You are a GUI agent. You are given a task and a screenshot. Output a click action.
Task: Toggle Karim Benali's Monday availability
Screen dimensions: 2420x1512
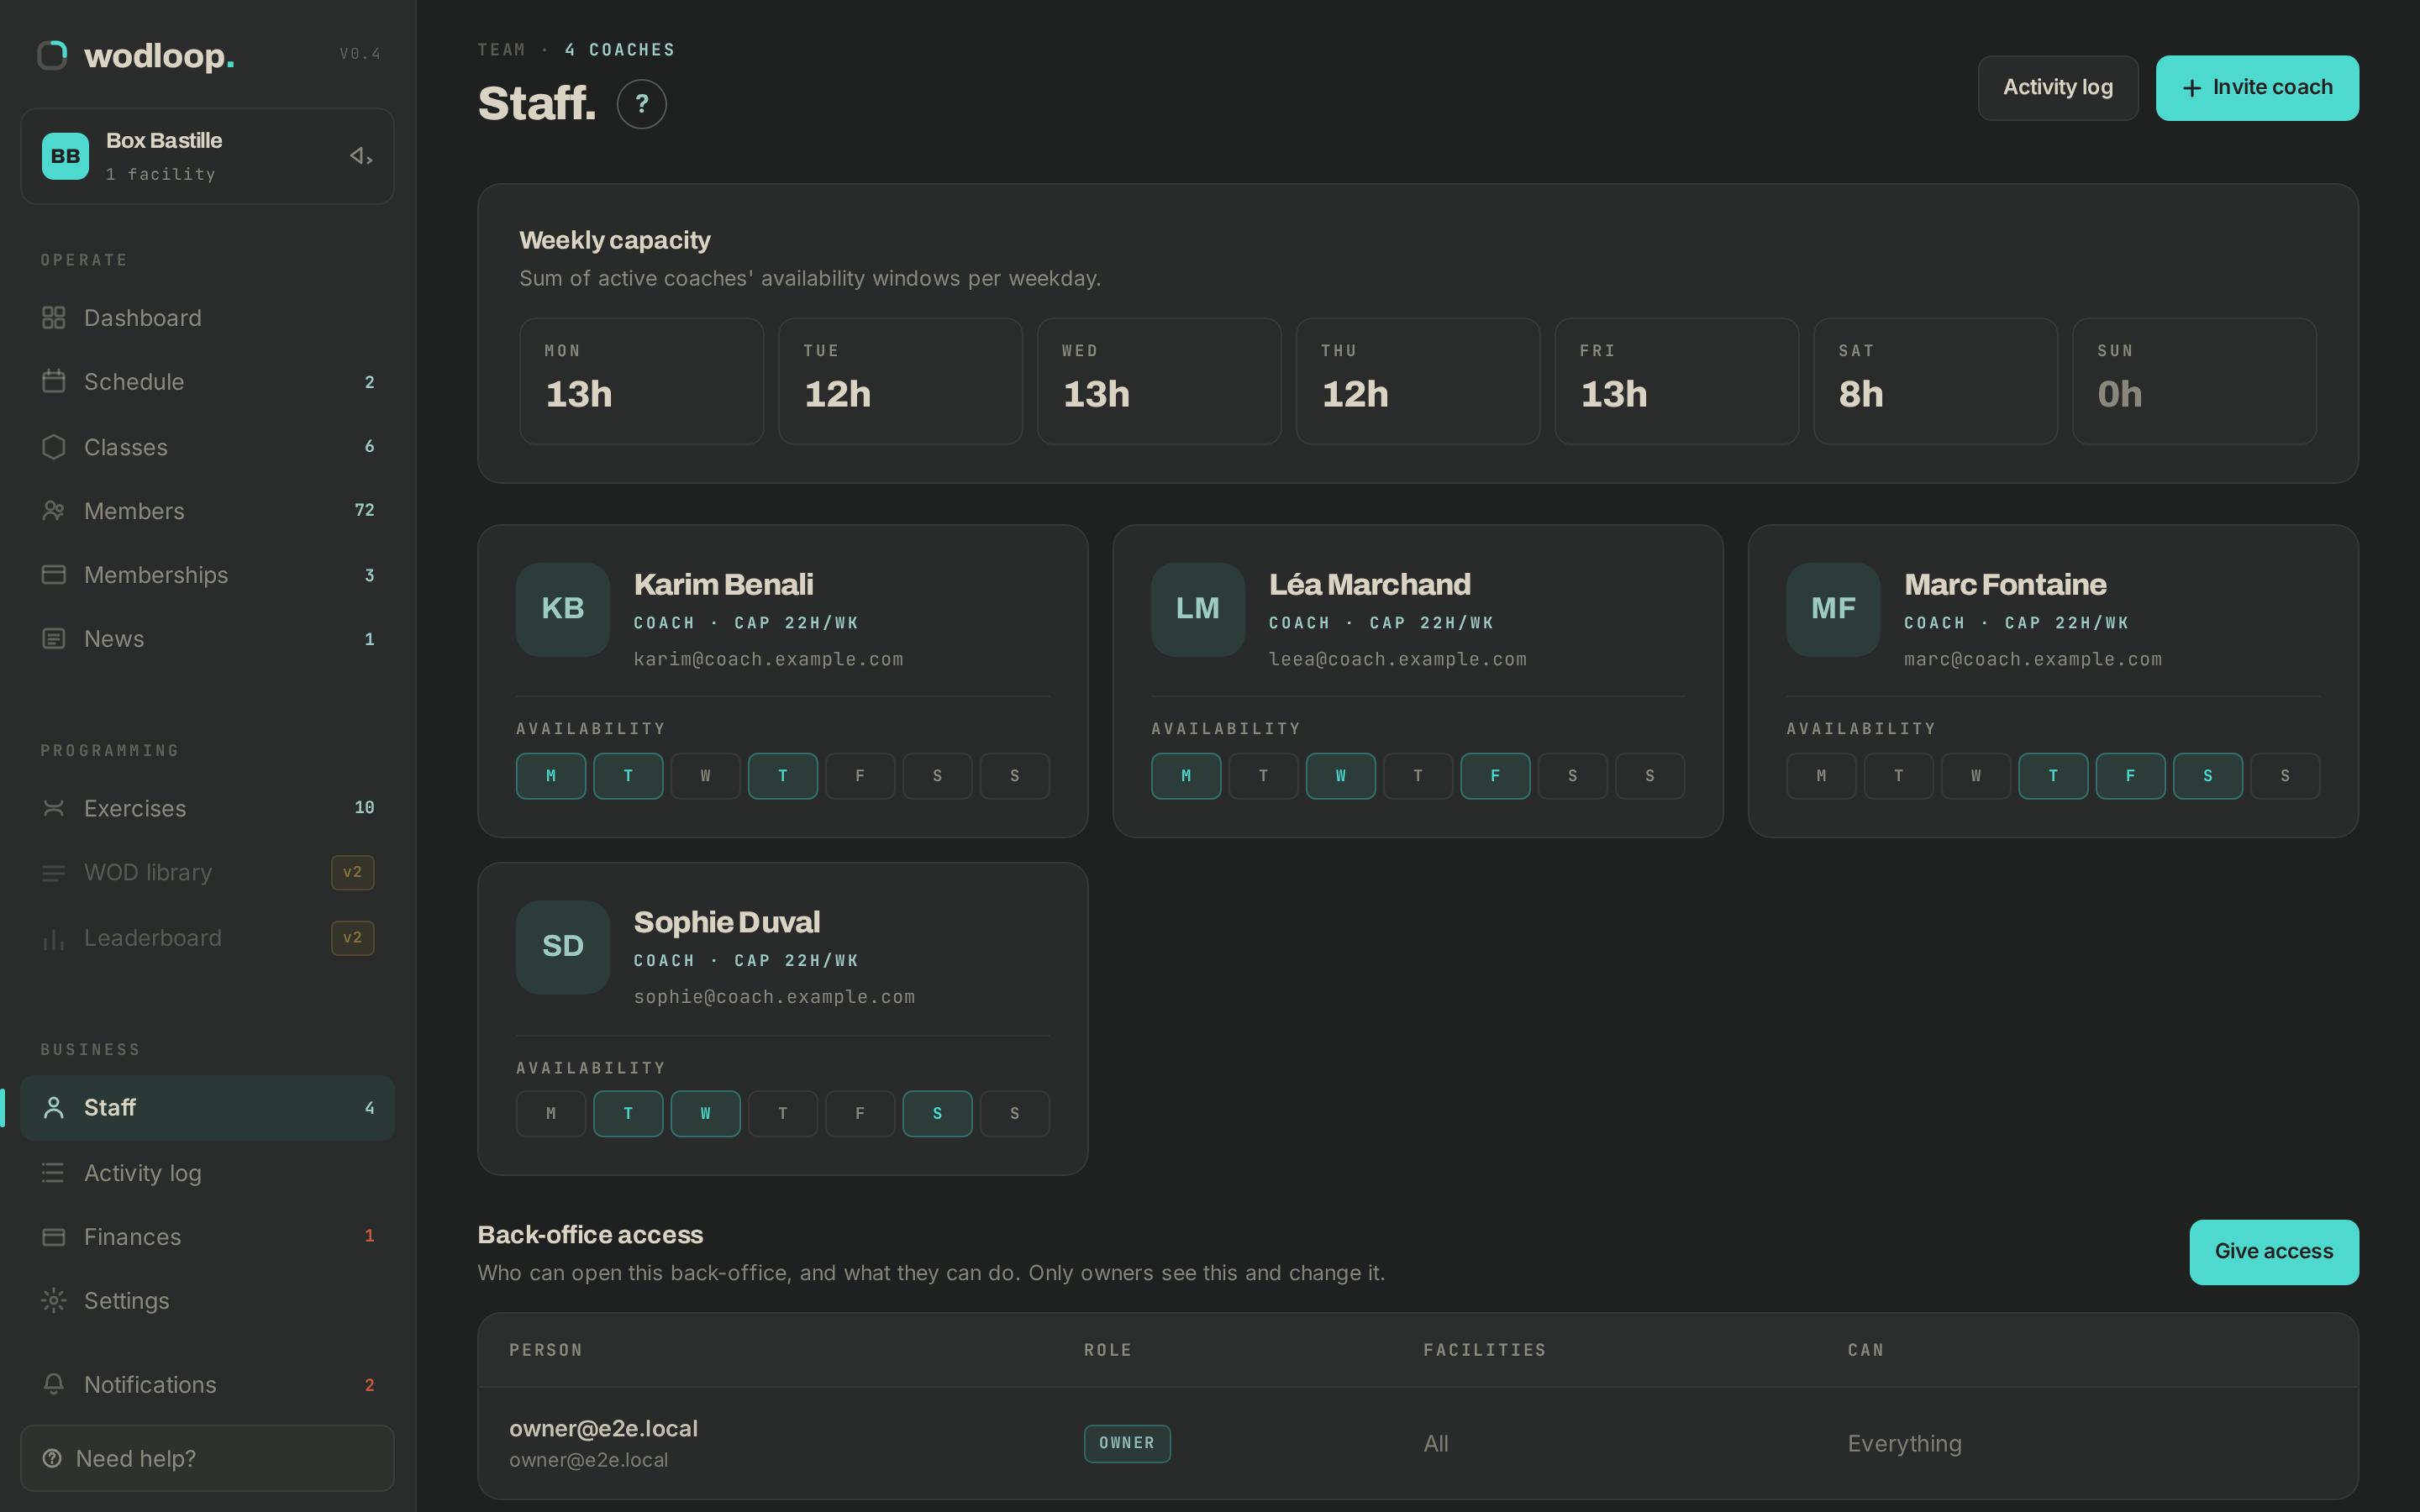click(x=551, y=776)
